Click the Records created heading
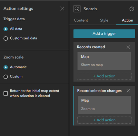 coord(91,47)
